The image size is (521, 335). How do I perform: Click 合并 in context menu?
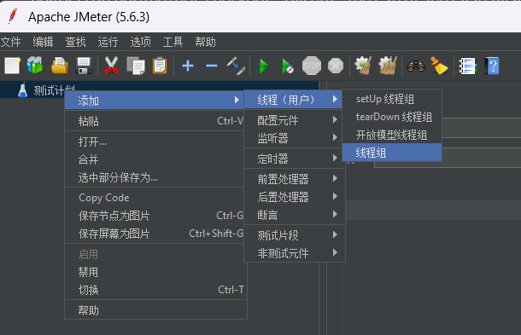click(155, 159)
